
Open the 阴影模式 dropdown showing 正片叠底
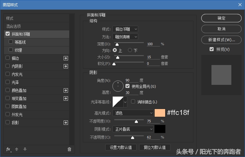pyautogui.click(x=133, y=129)
